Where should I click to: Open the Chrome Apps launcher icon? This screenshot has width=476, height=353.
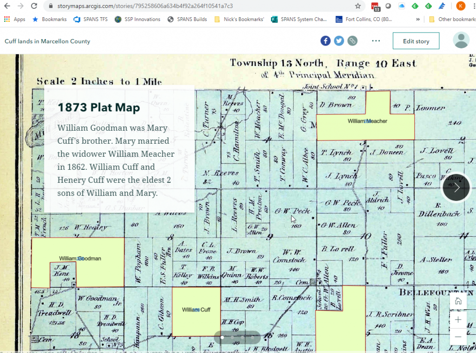[x=7, y=19]
